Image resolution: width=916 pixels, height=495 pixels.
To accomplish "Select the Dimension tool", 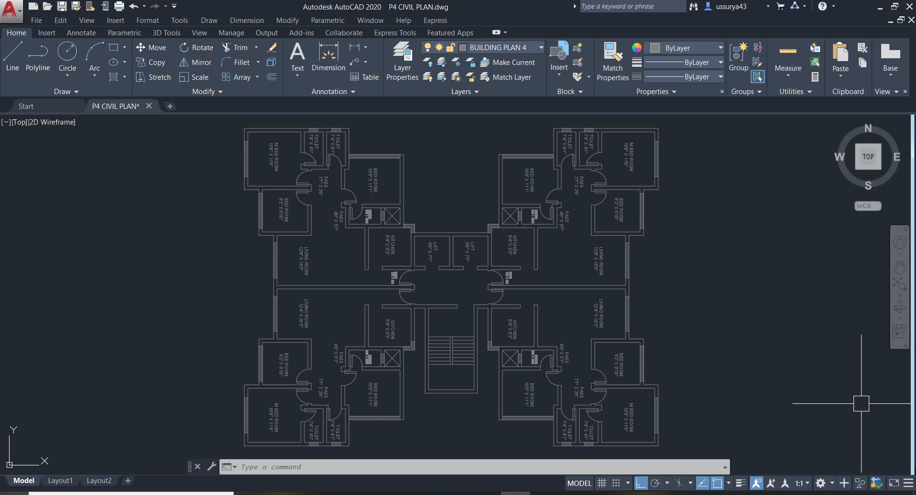I will [x=328, y=57].
